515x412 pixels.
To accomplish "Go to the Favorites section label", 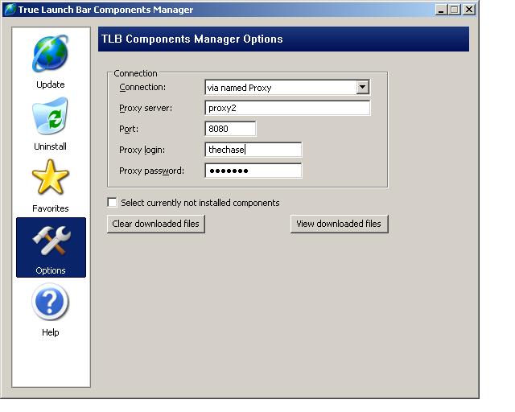I will point(50,208).
